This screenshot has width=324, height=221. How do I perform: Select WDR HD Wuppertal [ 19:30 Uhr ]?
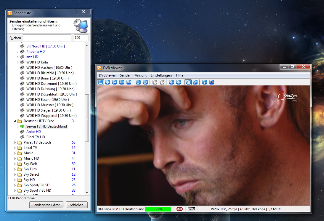click(52, 116)
